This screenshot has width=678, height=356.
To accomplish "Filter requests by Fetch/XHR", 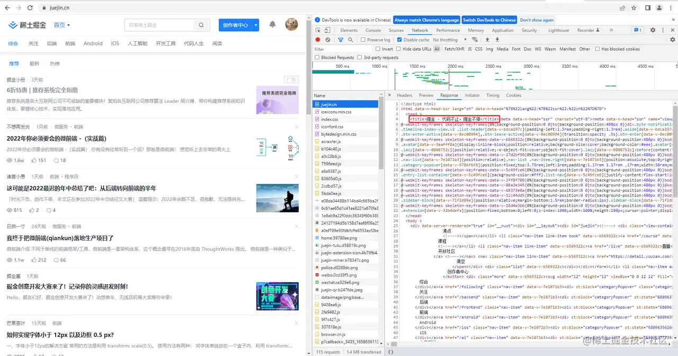I will pos(454,49).
